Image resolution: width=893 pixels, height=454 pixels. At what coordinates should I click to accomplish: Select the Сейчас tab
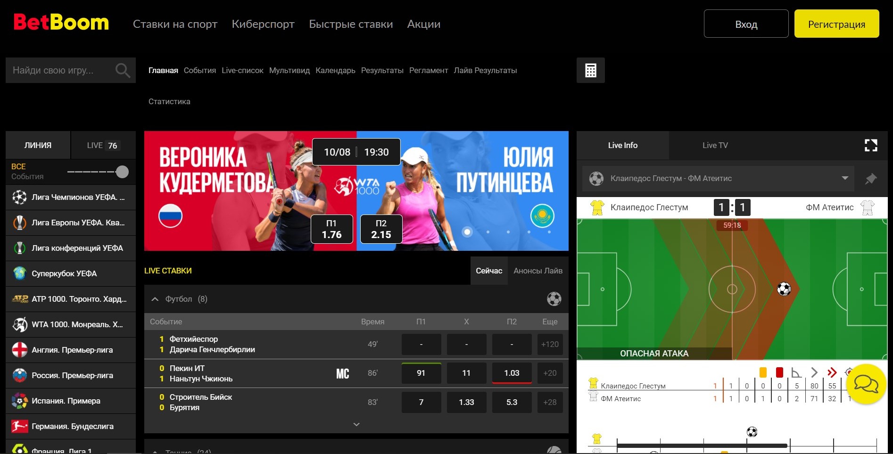point(489,271)
